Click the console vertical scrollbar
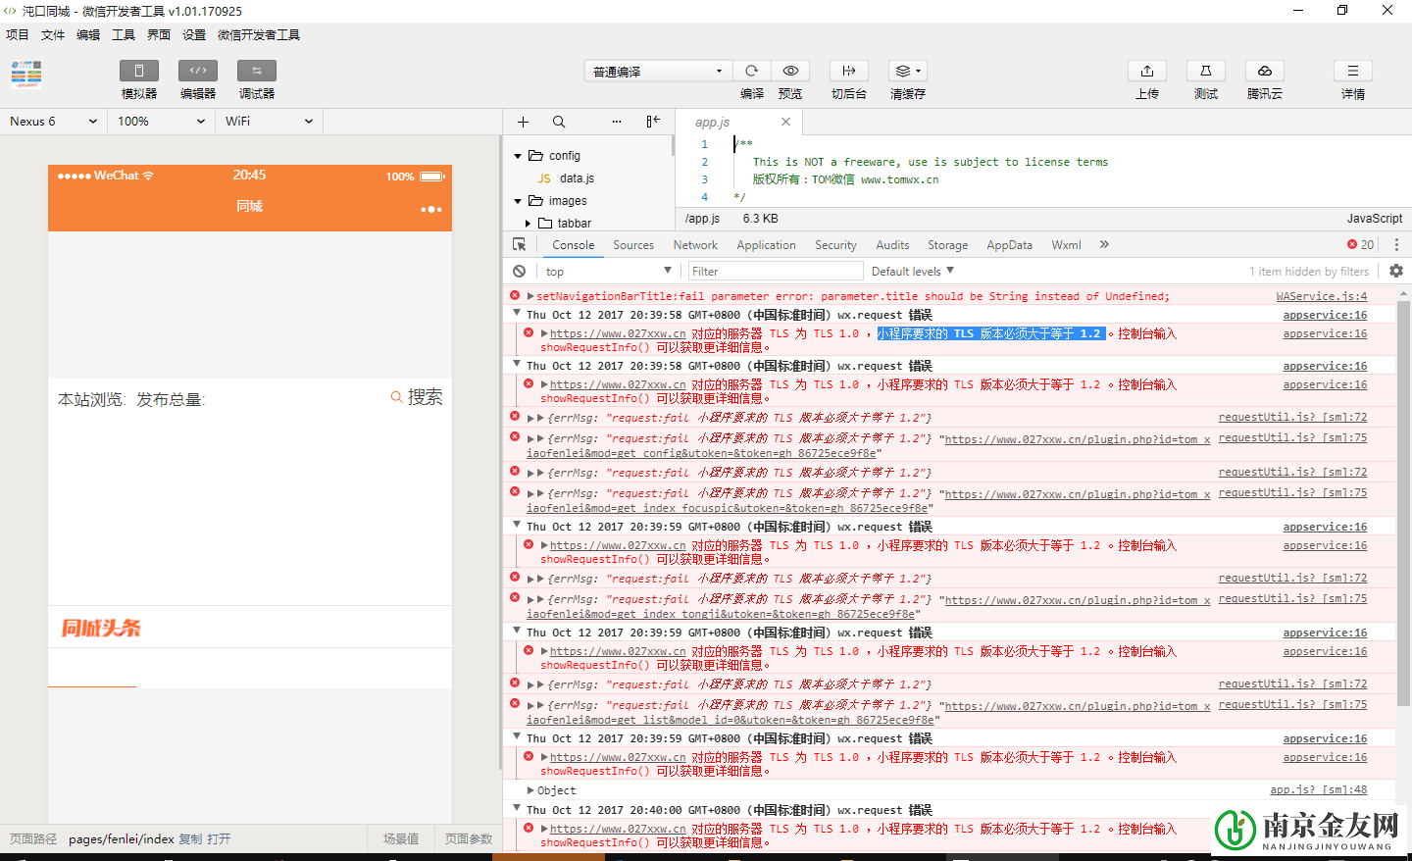This screenshot has width=1412, height=861. tap(1403, 490)
